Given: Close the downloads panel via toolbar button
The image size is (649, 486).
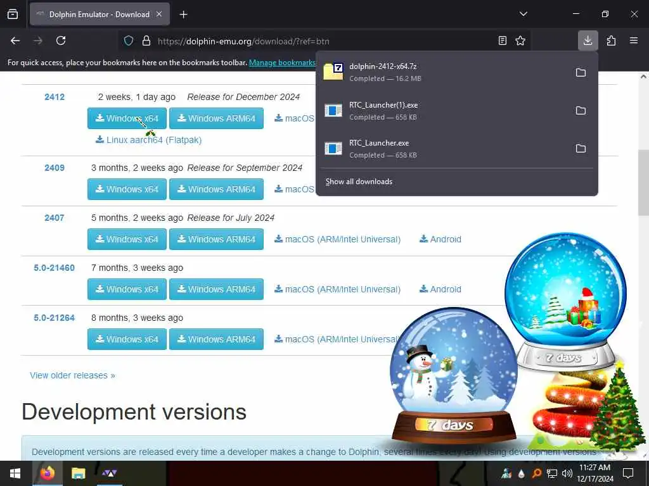Looking at the screenshot, I should click(x=588, y=40).
